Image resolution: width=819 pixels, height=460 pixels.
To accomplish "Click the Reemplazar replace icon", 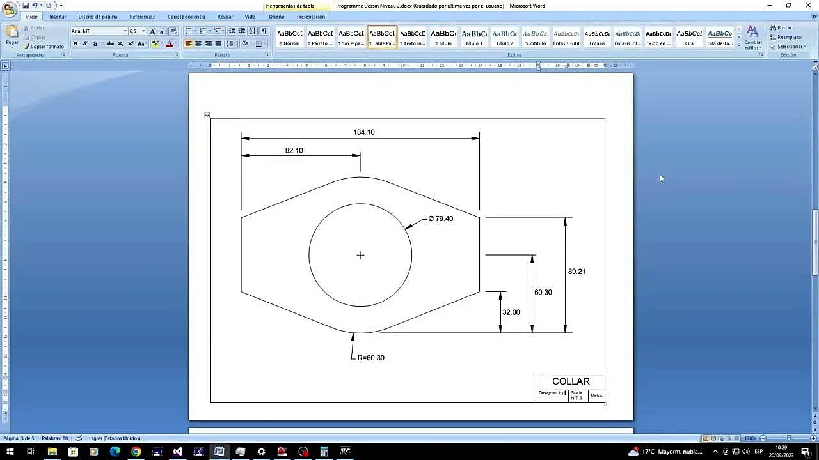I will pyautogui.click(x=786, y=37).
